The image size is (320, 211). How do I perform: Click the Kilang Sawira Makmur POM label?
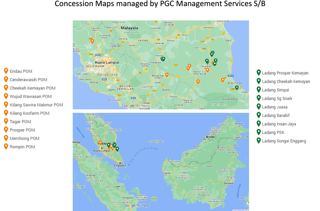[36, 105]
